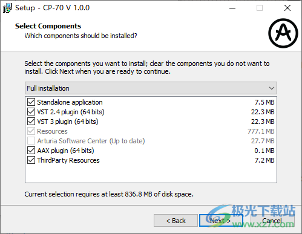Select the Full installation combo box text
This screenshot has height=234, width=302.
pyautogui.click(x=48, y=88)
